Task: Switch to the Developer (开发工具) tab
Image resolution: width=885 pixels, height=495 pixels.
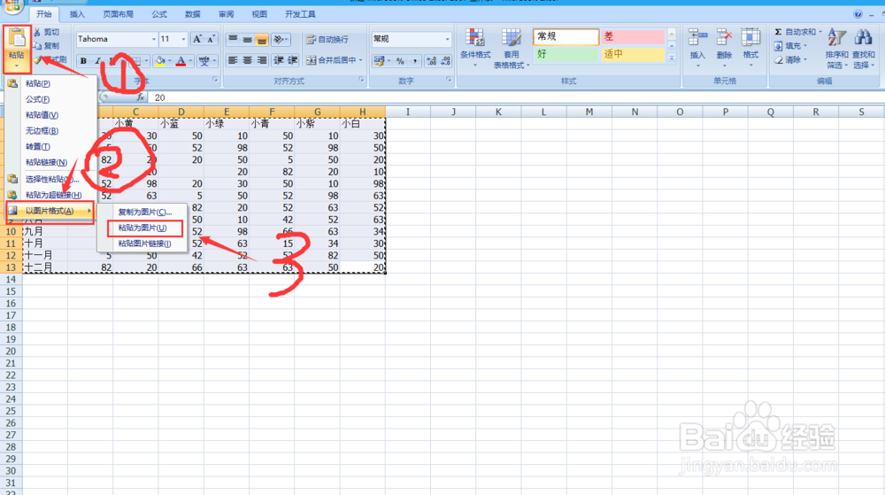Action: (x=300, y=14)
